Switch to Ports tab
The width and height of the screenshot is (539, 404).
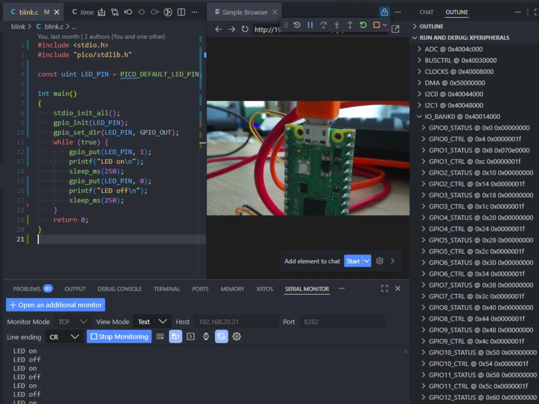click(200, 289)
